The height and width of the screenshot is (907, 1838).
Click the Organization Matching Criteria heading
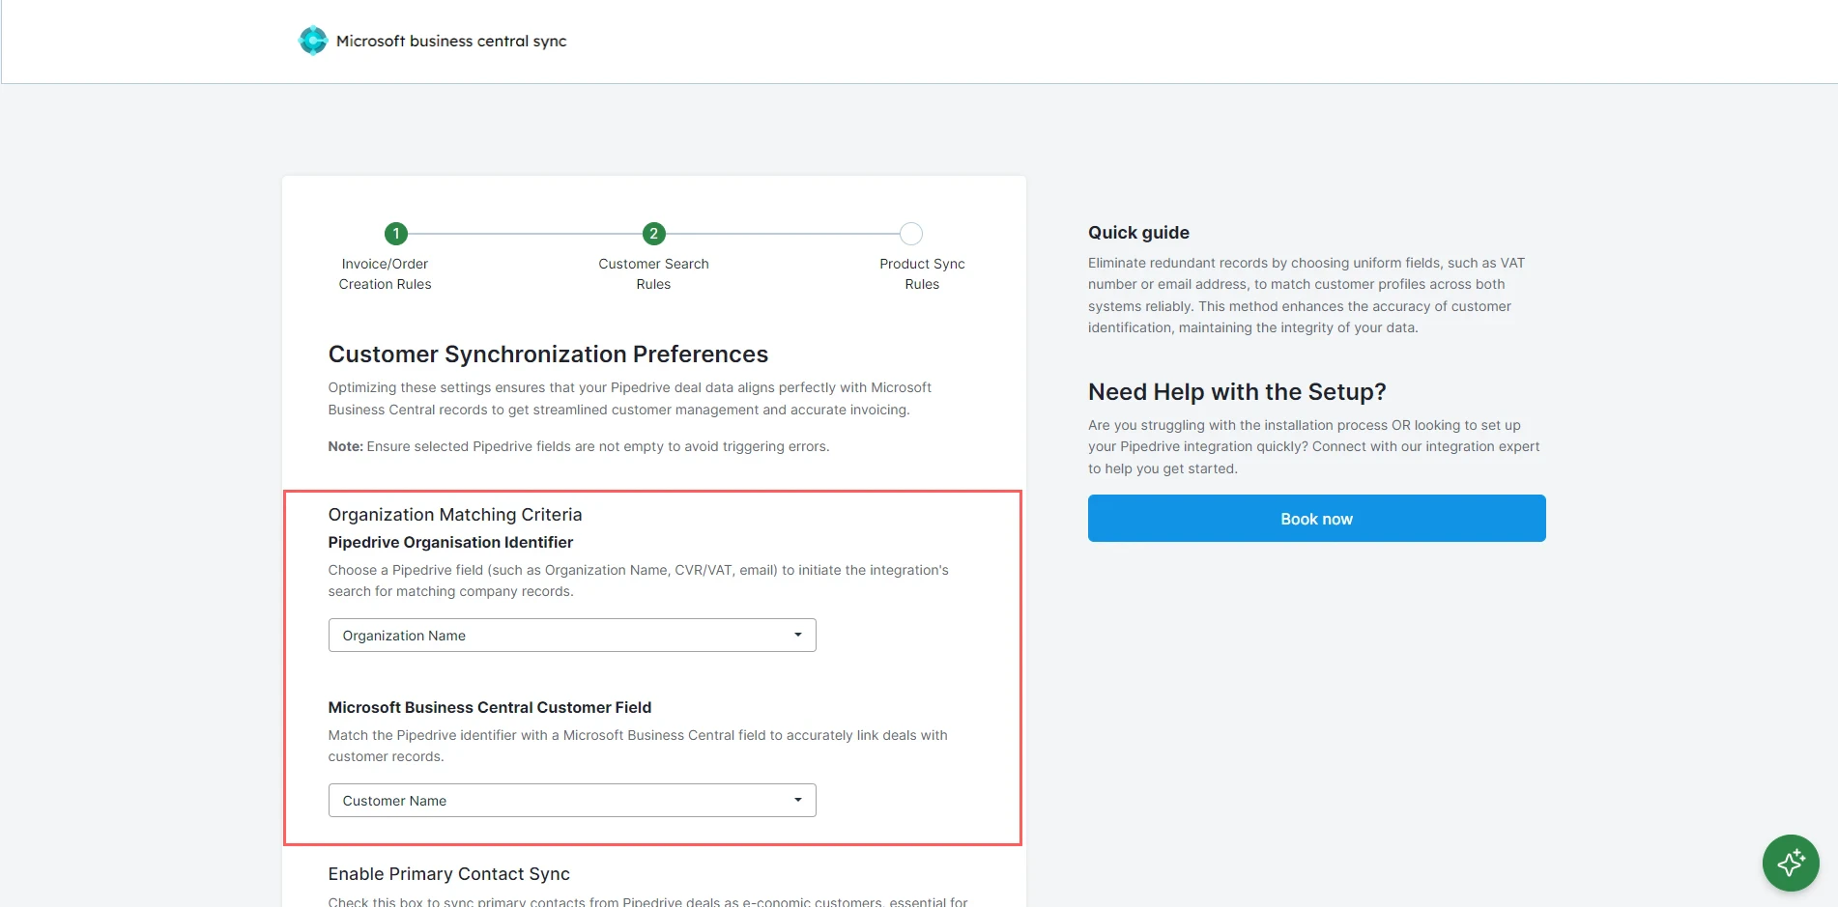click(x=455, y=515)
